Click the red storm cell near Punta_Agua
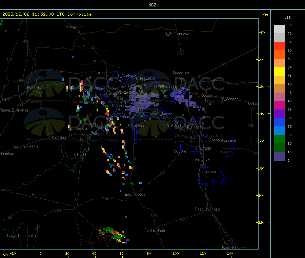Viewport: 305px width, 258px height. coord(115,233)
